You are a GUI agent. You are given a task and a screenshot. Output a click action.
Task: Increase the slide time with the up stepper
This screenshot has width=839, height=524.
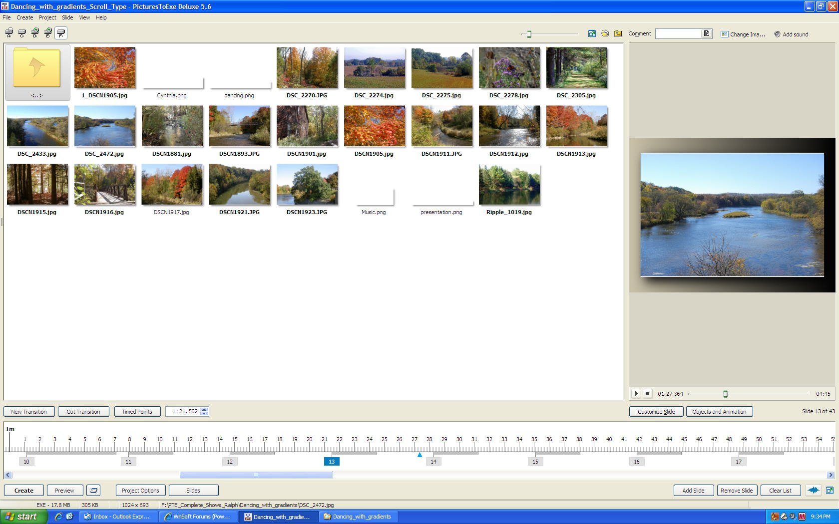point(204,409)
